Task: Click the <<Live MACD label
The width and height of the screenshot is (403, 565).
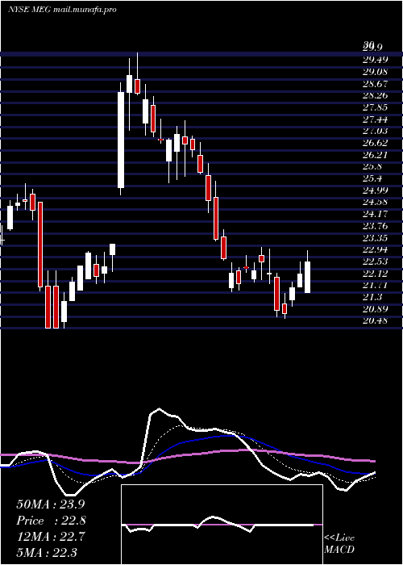Action: click(x=339, y=543)
